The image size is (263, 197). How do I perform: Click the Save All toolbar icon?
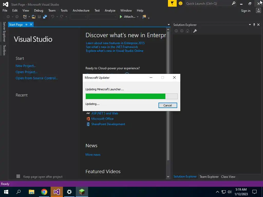pyautogui.click(x=45, y=17)
